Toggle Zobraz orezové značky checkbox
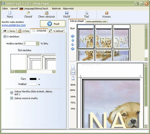Image resolution: width=150 pixels, height=134 pixels. (x=12, y=98)
